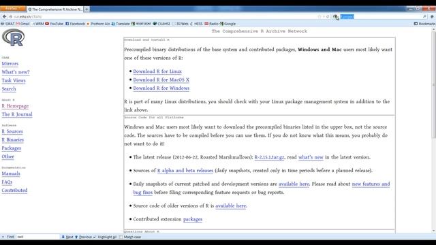Select The Comprehensive R Archive Network tab
436x245 pixels.
(55, 9)
